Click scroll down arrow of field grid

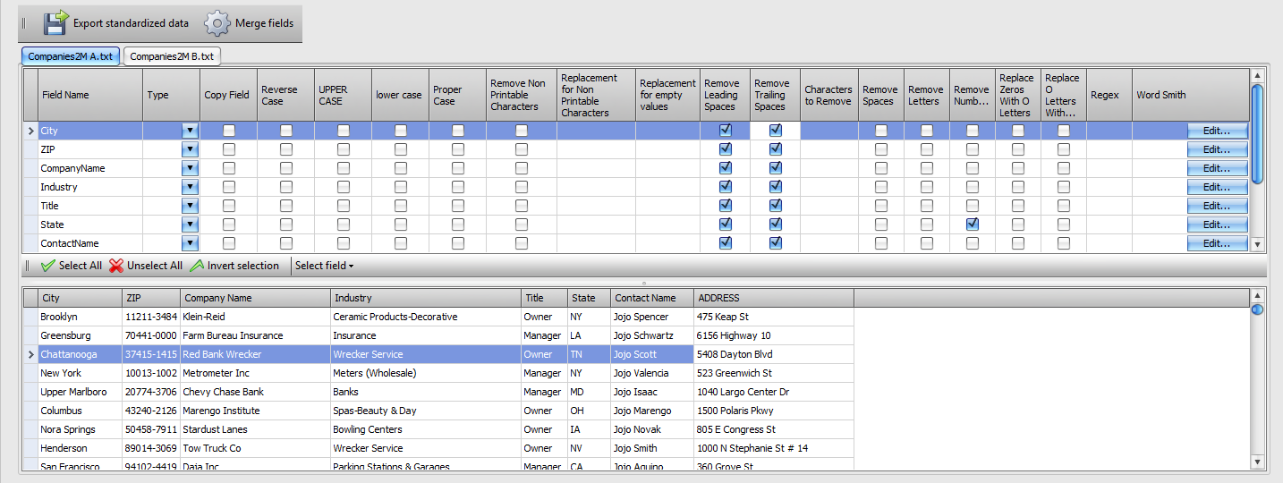click(1257, 244)
